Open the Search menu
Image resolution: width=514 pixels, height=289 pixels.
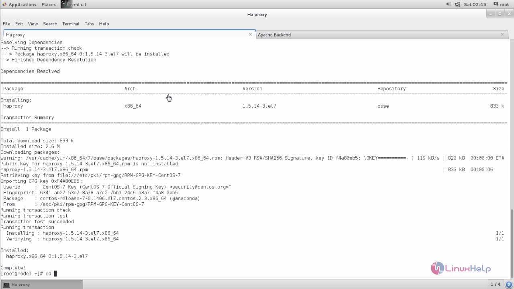(x=50, y=24)
